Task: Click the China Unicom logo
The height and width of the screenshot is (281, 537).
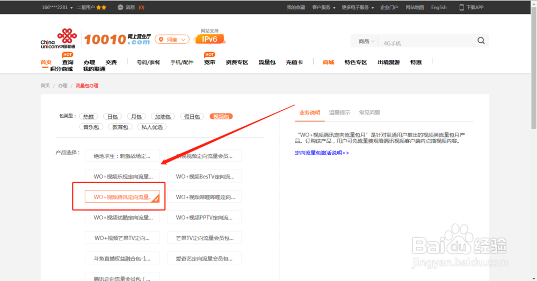Action: click(x=58, y=39)
